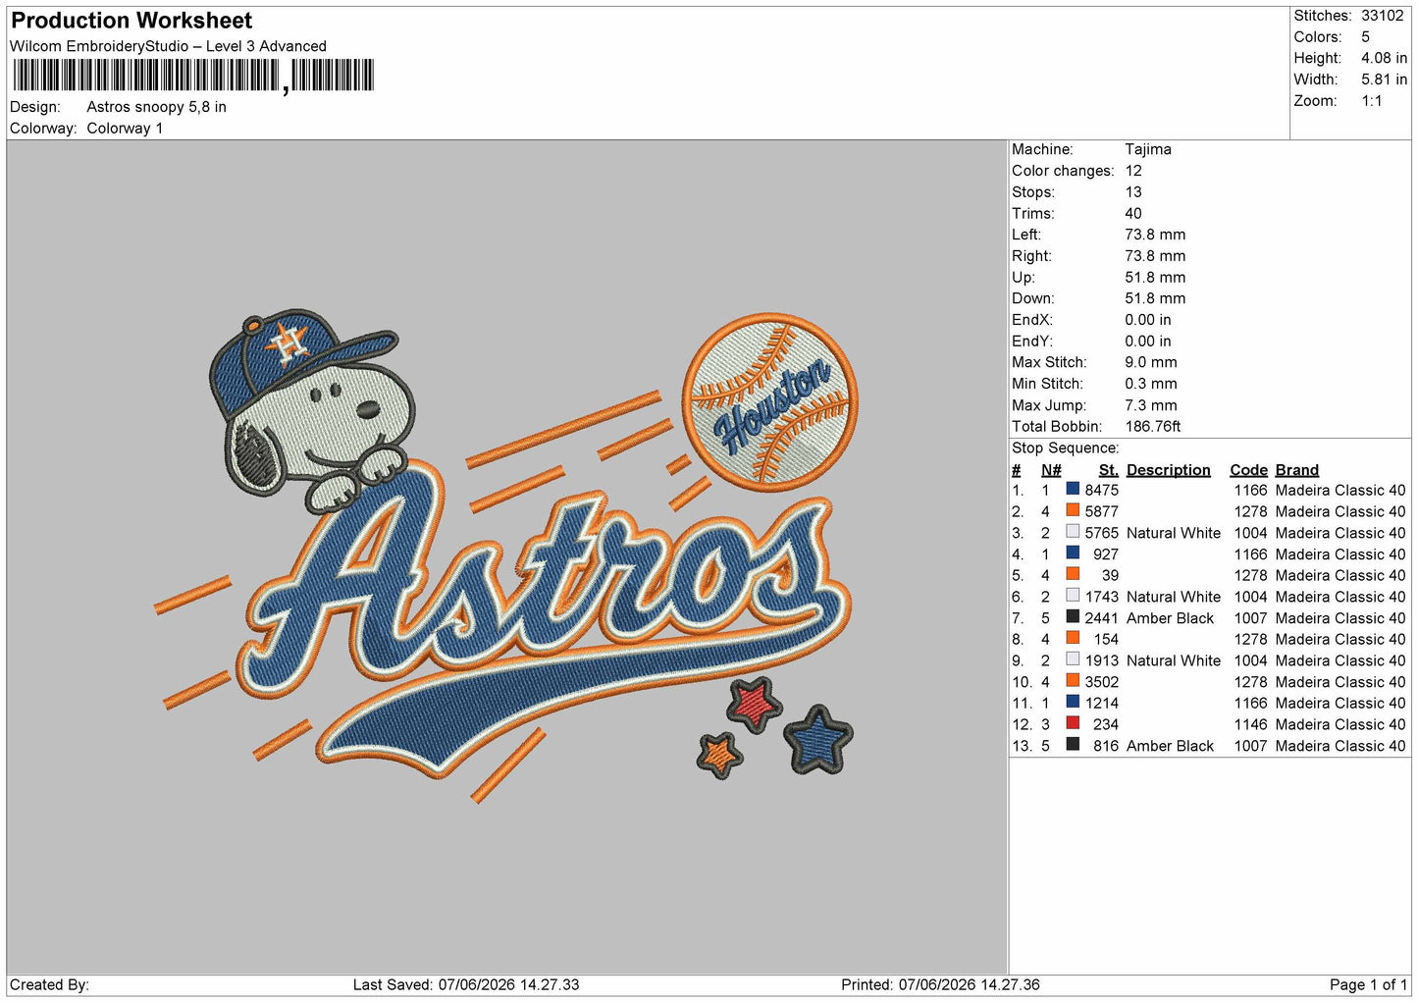Click the Brand column header

[x=1296, y=470]
